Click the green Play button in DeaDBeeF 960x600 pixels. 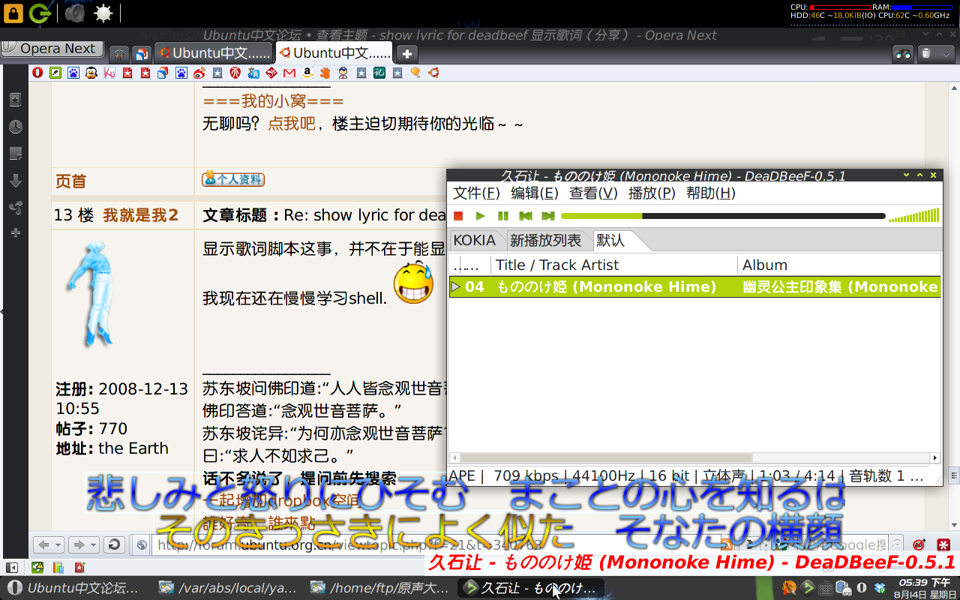point(481,216)
